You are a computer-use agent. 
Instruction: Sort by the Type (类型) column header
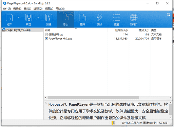[x=161, y=30]
